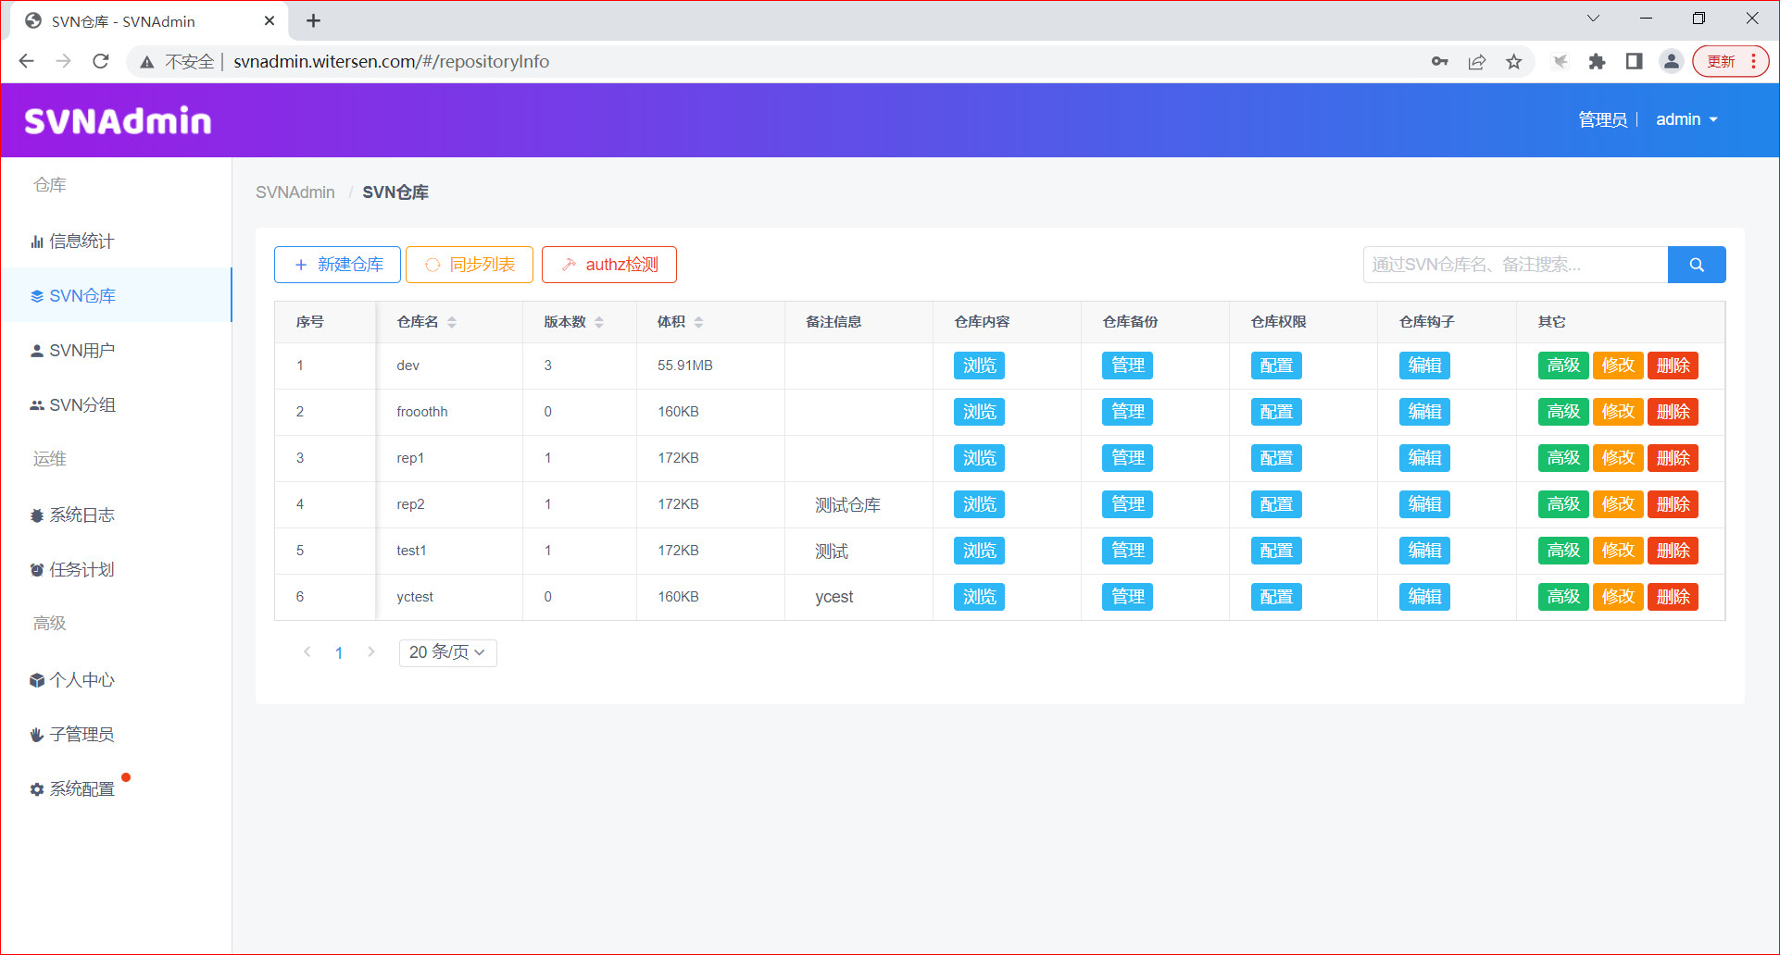Open SVN分组 management

[x=83, y=404]
